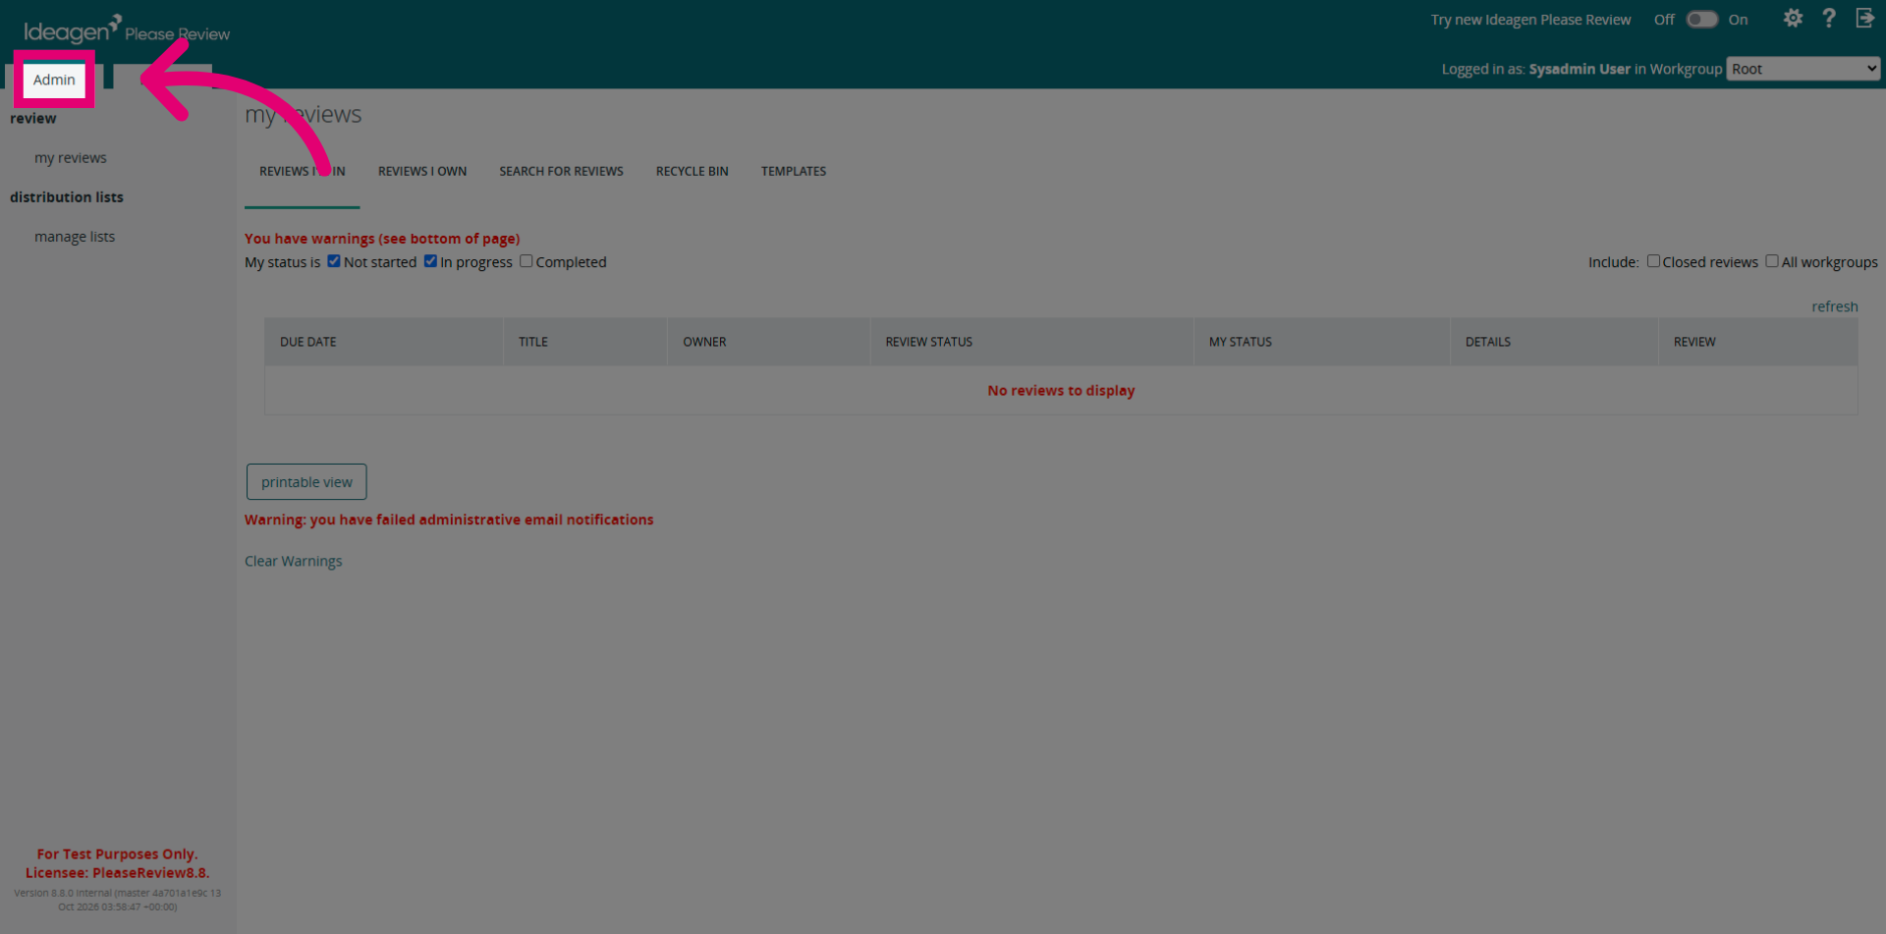Include Closed reviews checkbox
Image resolution: width=1886 pixels, height=934 pixels.
coord(1653,261)
